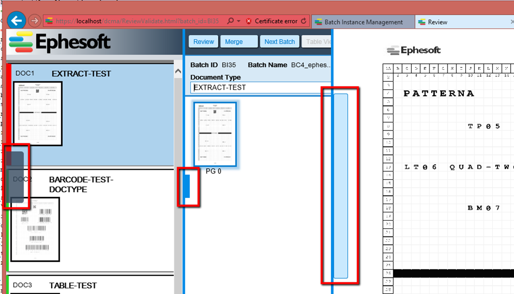Click LT06 text in document preview
The width and height of the screenshot is (514, 294).
coord(421,167)
